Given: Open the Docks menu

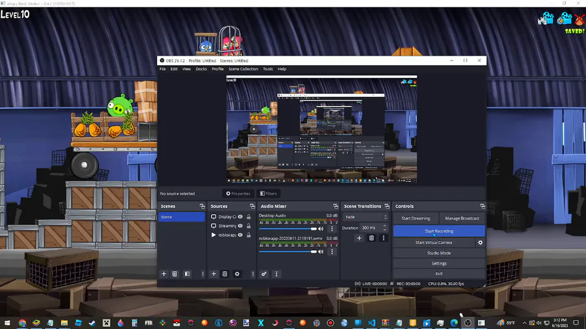Looking at the screenshot, I should [201, 69].
